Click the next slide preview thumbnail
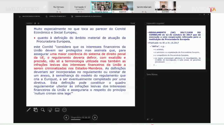The image size is (224, 125). click(176, 47)
